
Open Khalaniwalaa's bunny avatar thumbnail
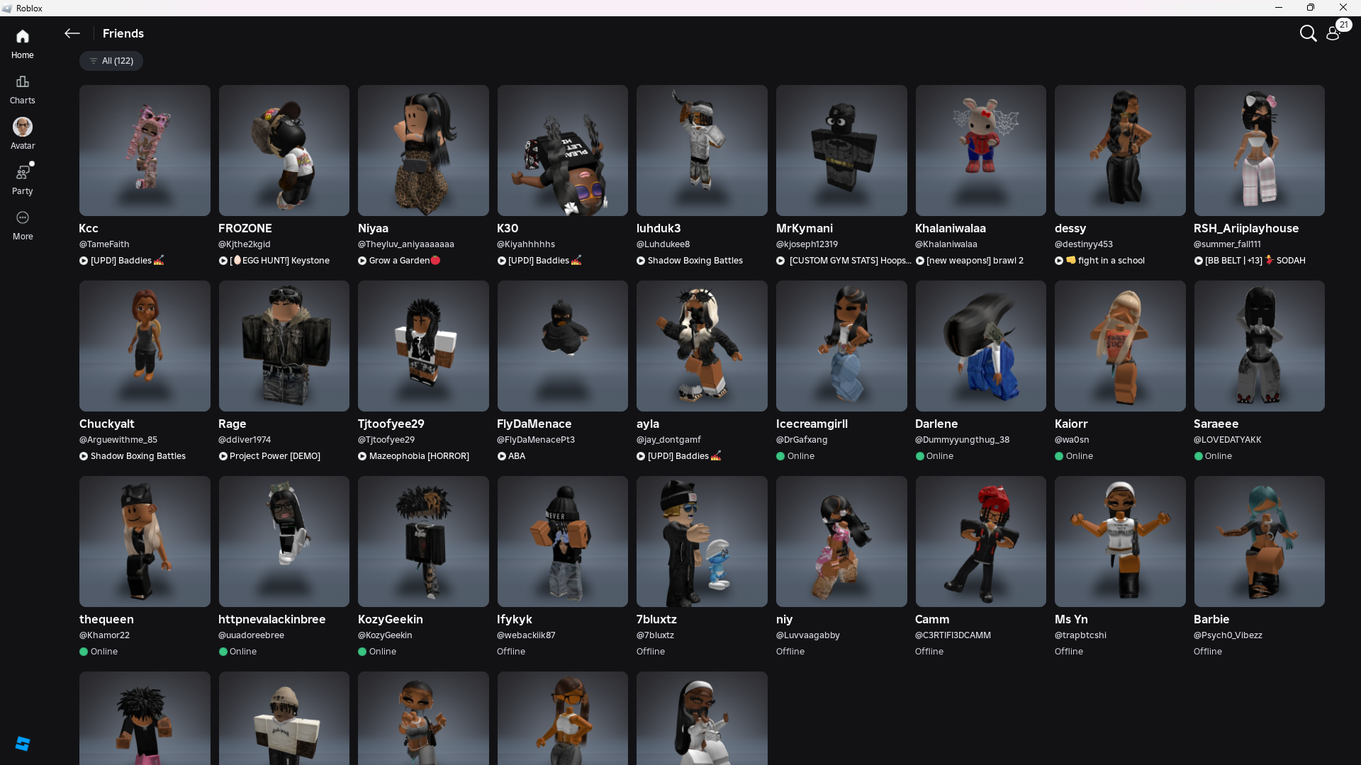pos(980,151)
